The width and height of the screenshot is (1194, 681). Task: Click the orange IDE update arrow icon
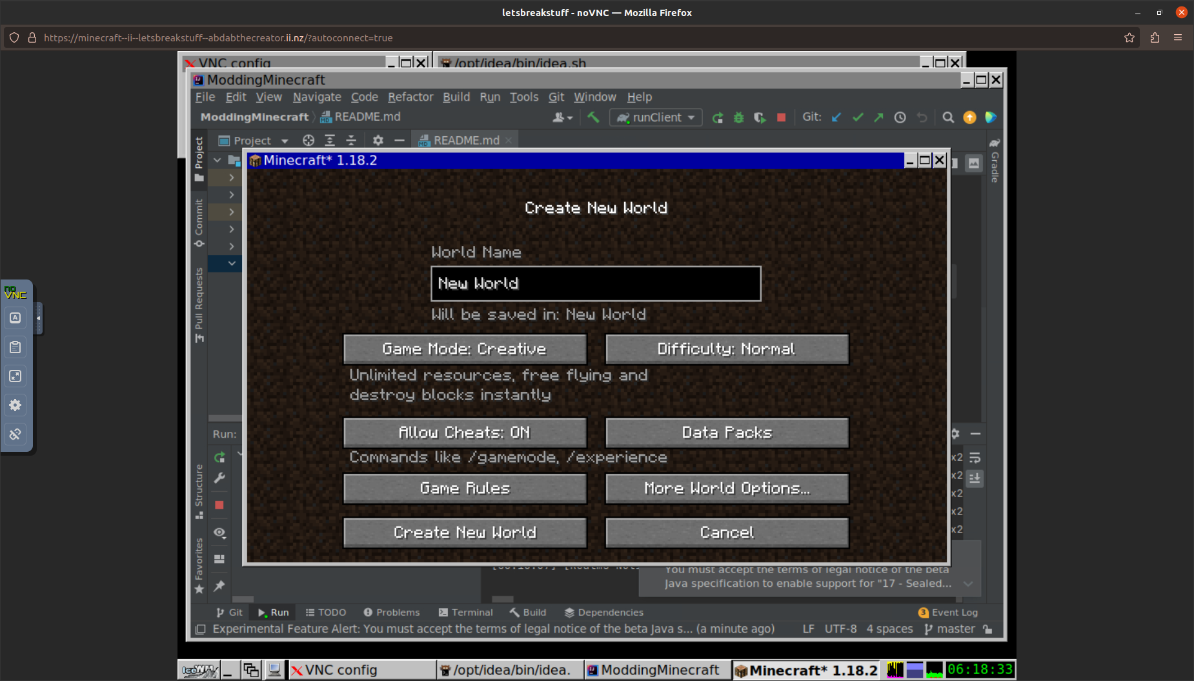point(969,117)
